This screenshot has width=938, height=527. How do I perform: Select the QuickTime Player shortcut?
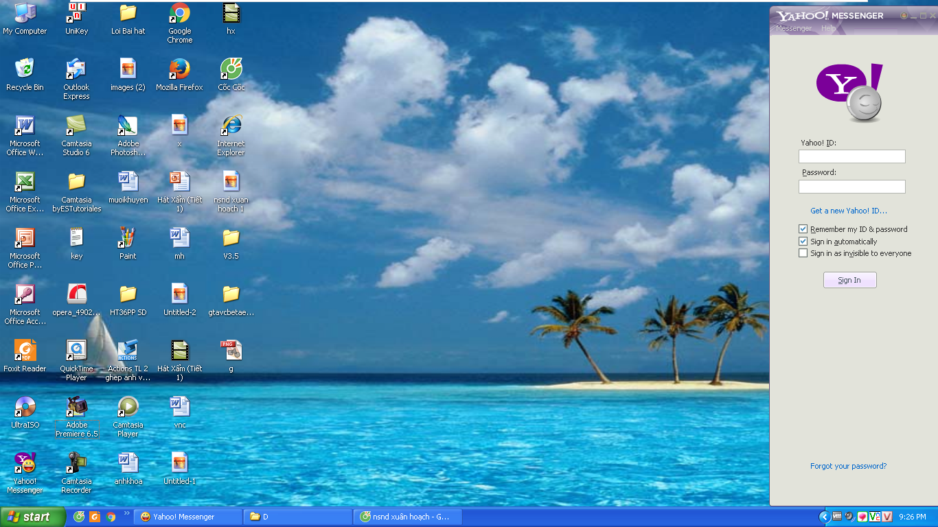(76, 361)
